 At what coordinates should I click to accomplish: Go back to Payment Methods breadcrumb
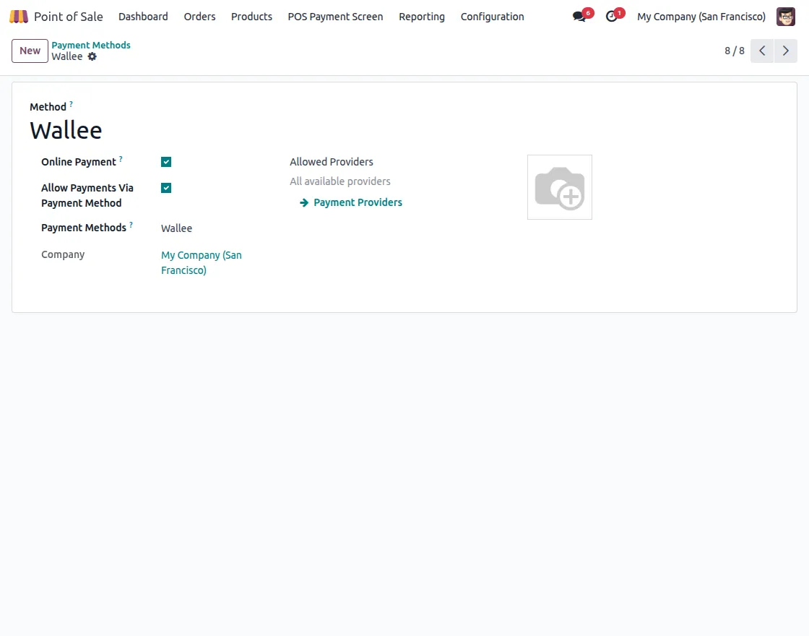coord(91,45)
